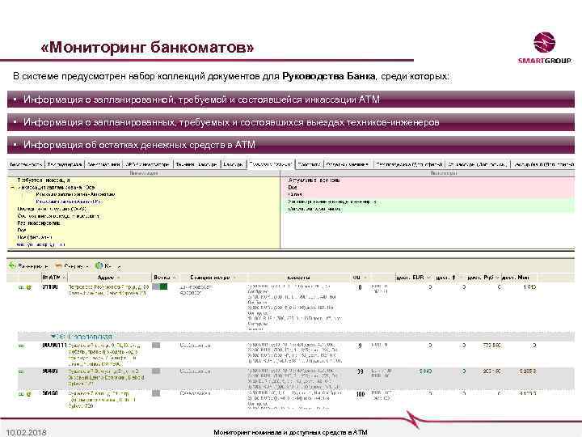Click the gray branch swatch for ATM 00090111
This screenshot has height=437, width=582.
(x=156, y=346)
